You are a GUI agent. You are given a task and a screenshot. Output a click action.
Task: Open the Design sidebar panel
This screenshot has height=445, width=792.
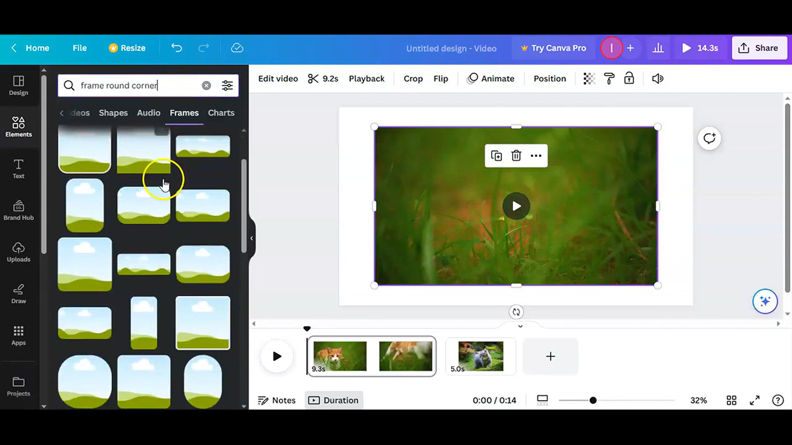pos(19,85)
